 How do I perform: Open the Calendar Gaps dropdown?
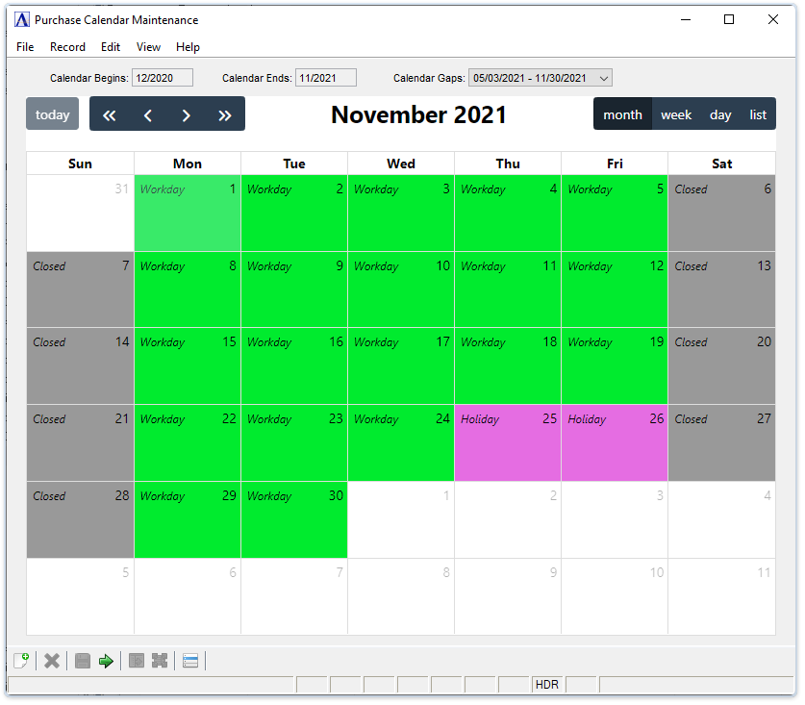point(540,78)
